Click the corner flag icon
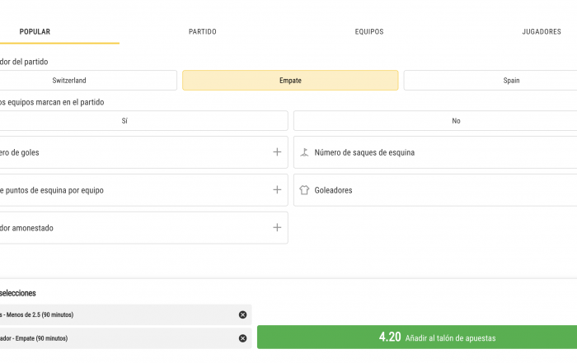The image size is (577, 363). 304,152
